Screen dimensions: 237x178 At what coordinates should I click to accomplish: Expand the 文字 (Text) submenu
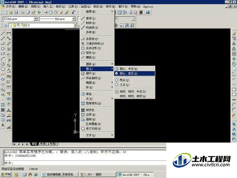97,135
